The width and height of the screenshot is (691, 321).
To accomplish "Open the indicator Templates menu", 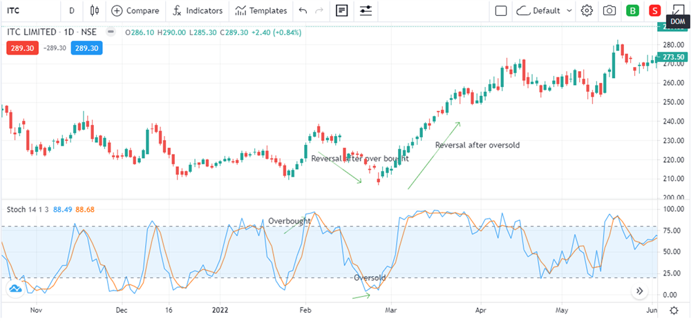I will [261, 10].
